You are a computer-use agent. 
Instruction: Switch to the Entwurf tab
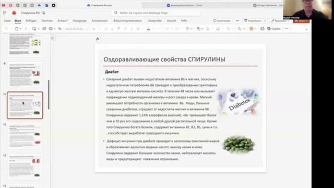pyautogui.click(x=63, y=21)
